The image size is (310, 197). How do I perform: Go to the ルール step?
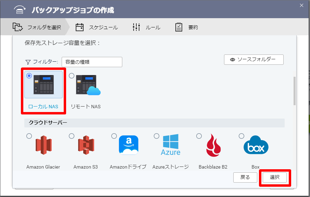pyautogui.click(x=147, y=27)
